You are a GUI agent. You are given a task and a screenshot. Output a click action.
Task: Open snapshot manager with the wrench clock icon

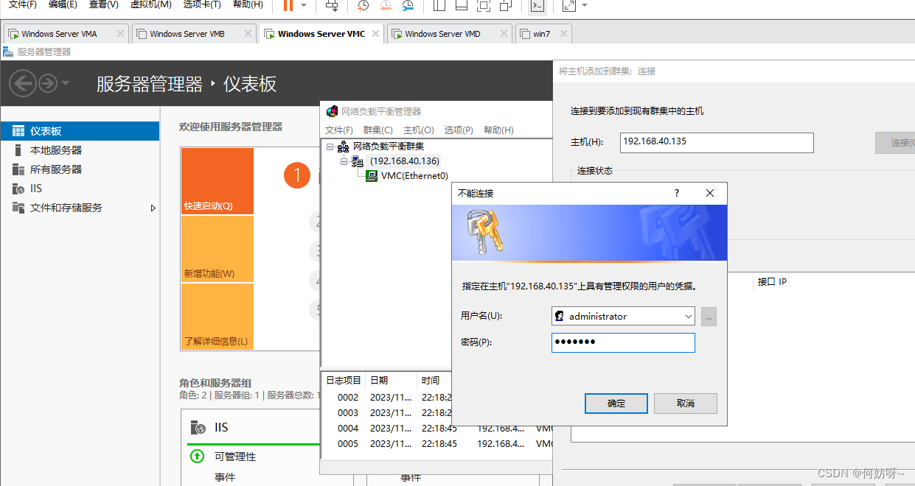[x=408, y=6]
